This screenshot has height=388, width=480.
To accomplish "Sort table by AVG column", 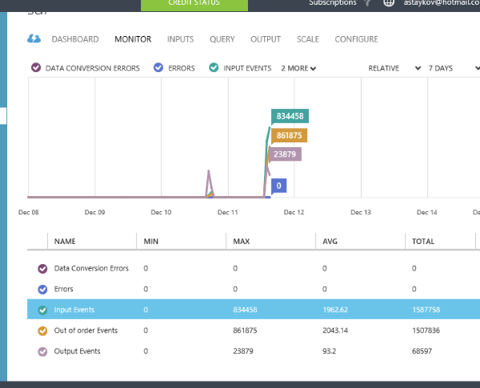I will point(330,242).
